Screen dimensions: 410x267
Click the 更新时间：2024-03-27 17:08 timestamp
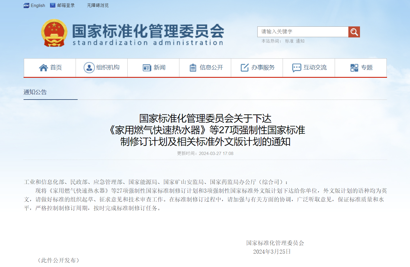(205, 153)
